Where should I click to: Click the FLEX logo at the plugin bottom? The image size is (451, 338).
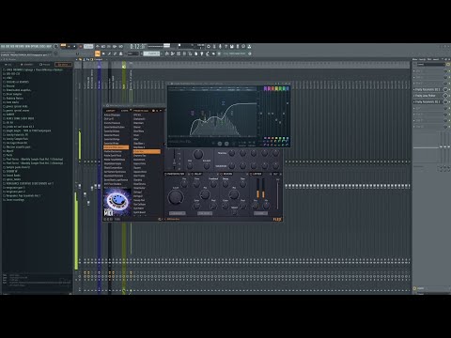coord(277,219)
